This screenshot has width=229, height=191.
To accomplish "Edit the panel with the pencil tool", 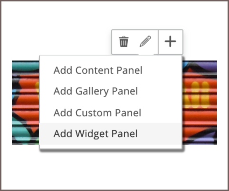I will pos(145,42).
